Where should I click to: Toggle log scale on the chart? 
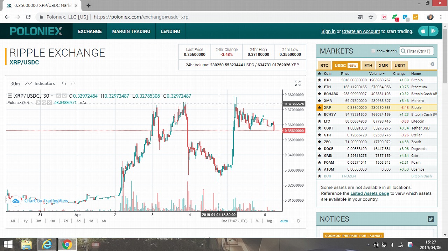coord(269,221)
